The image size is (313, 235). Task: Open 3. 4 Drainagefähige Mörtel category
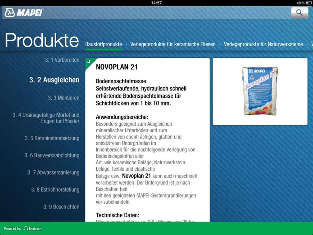(46, 118)
